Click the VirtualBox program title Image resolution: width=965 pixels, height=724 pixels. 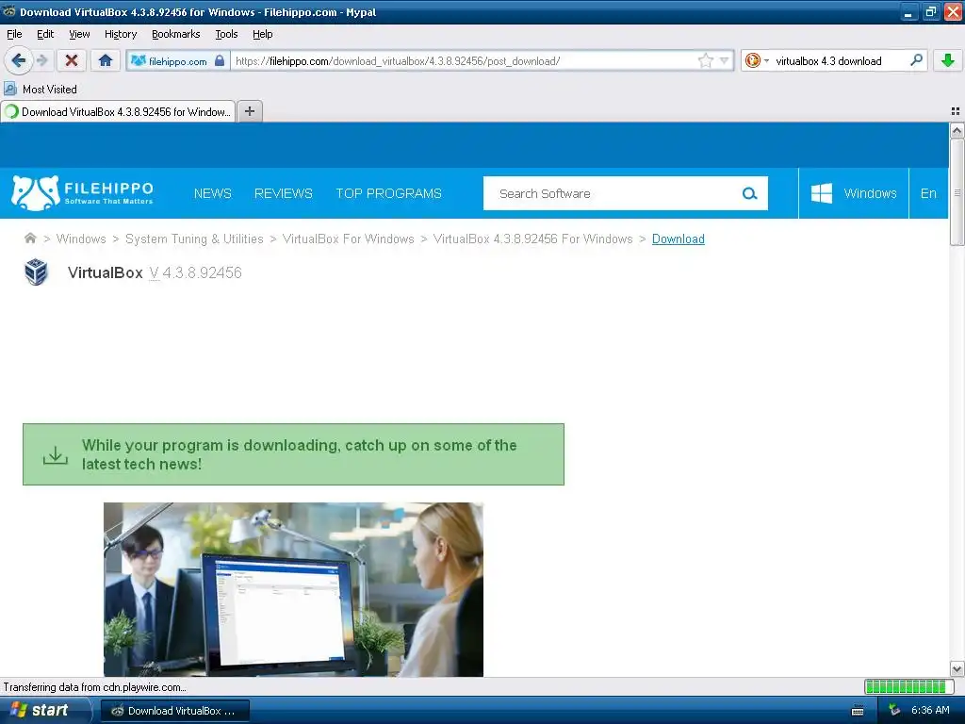tap(106, 272)
